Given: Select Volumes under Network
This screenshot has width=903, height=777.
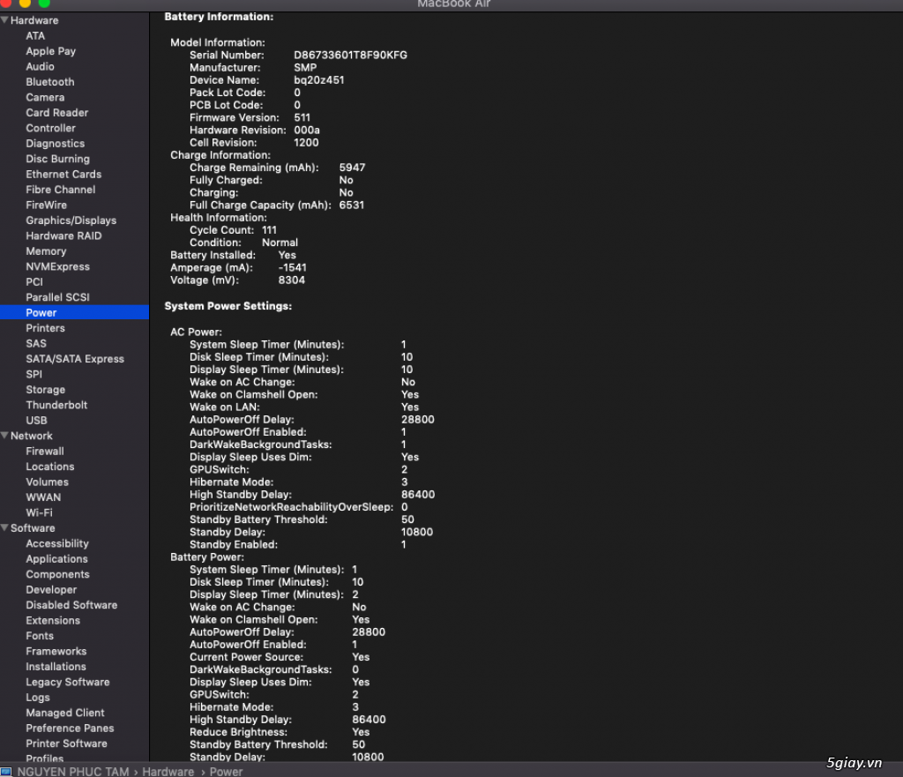Looking at the screenshot, I should coord(47,482).
